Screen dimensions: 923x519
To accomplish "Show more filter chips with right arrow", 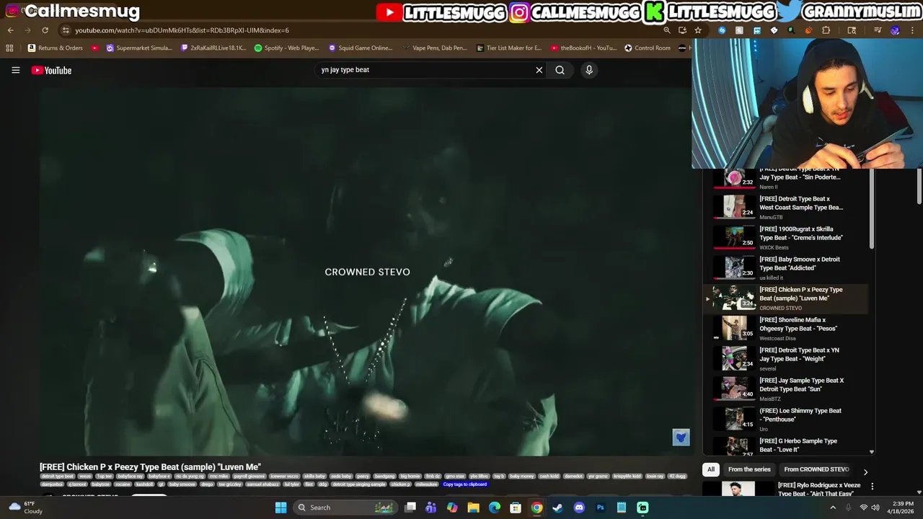I will click(865, 472).
